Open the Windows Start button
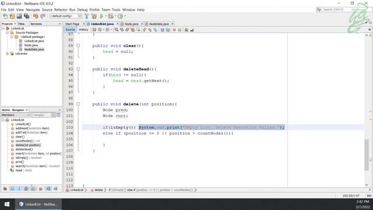The width and height of the screenshot is (373, 210). (7, 204)
